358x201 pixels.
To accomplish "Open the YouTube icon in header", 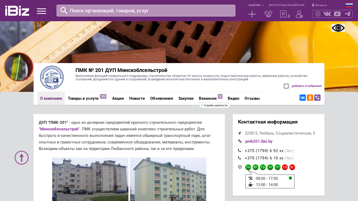I will pyautogui.click(x=337, y=14).
